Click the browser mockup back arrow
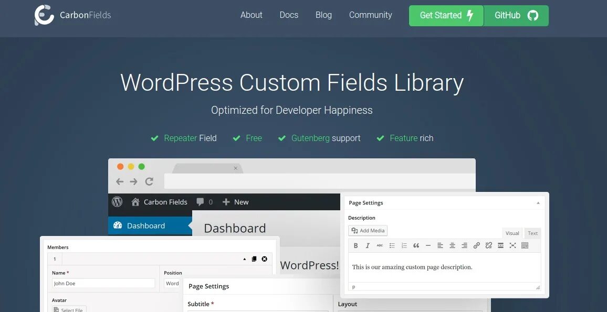This screenshot has height=312, width=607. point(120,181)
